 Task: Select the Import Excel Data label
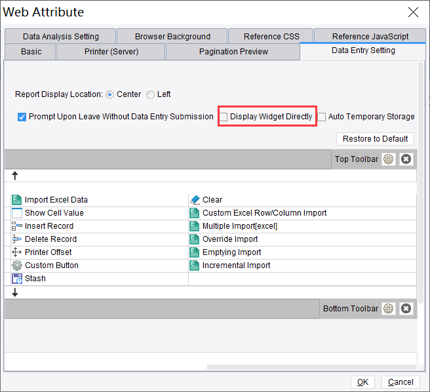(56, 200)
